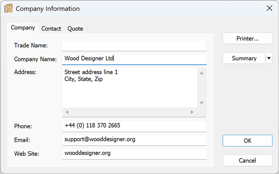Click the address scroll right arrow

tap(192, 112)
